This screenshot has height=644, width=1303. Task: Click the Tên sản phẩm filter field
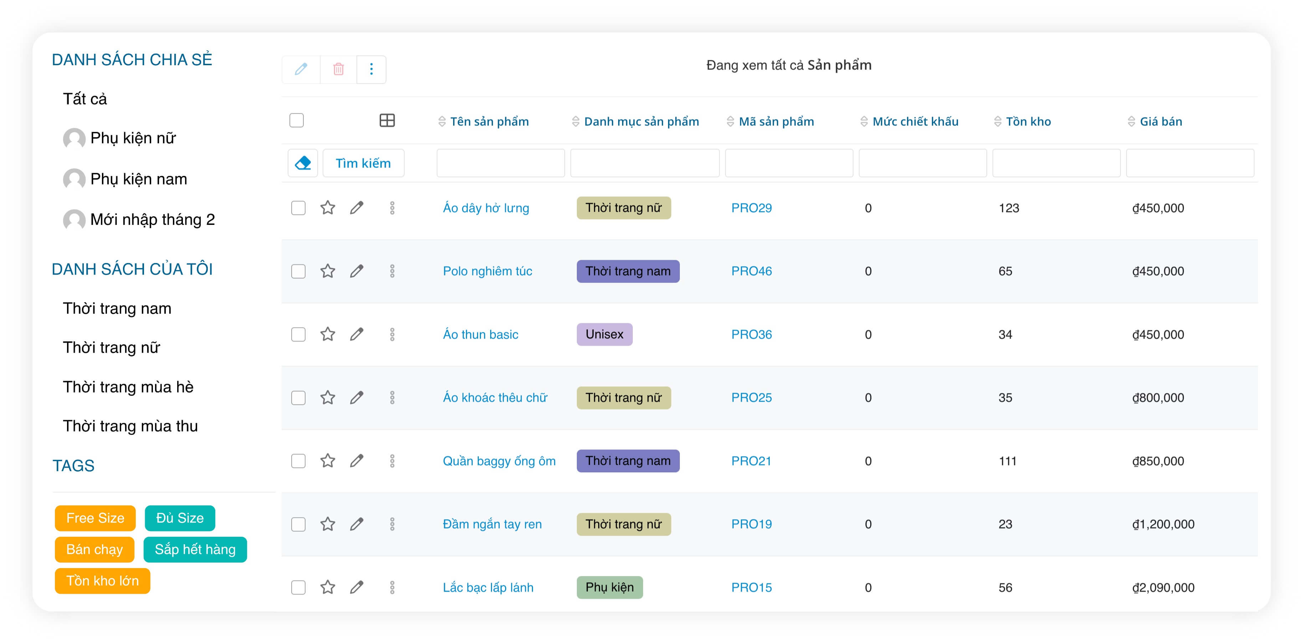pyautogui.click(x=500, y=163)
